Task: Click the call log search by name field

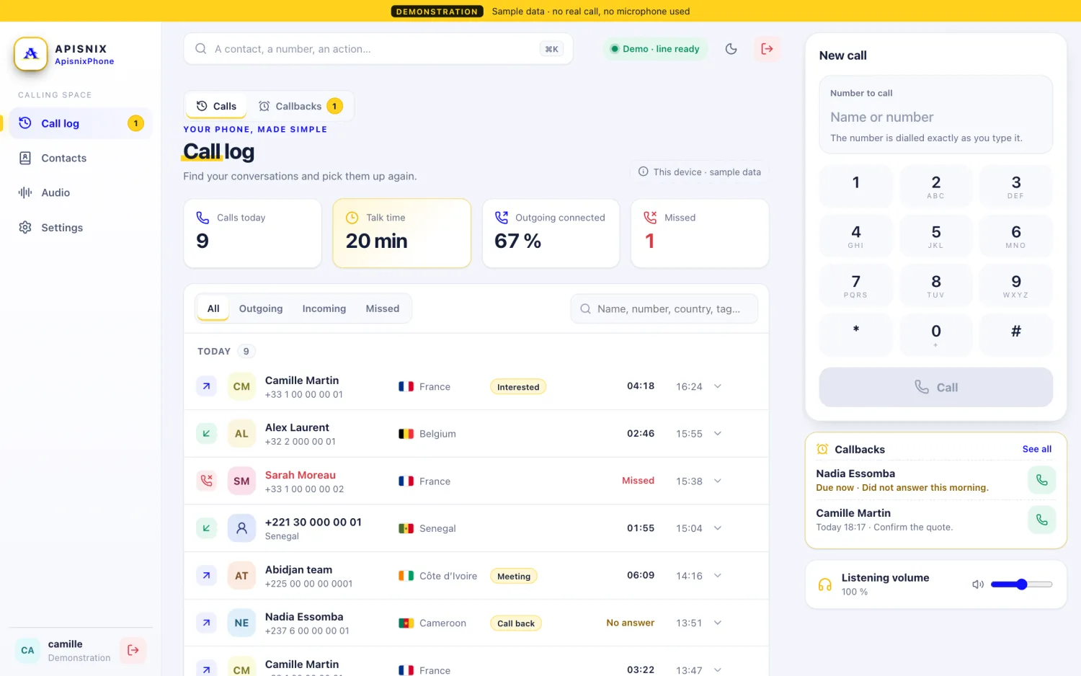Action: (x=664, y=308)
